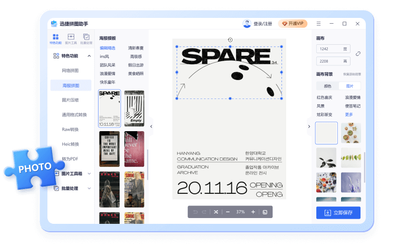Select the 编辑精选 template category
Screen dimensions: 399x247
point(108,48)
